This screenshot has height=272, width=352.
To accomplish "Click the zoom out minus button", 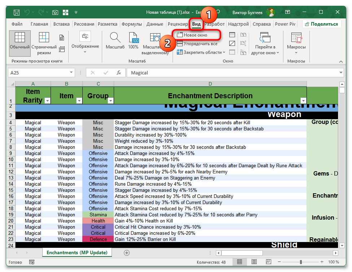I will [279, 262].
